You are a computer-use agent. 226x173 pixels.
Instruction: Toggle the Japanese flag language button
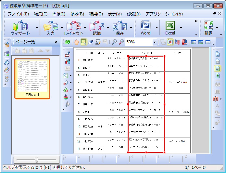[170, 42]
